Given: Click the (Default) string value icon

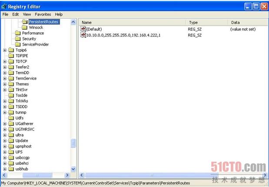Looking at the screenshot, I should [x=83, y=29].
